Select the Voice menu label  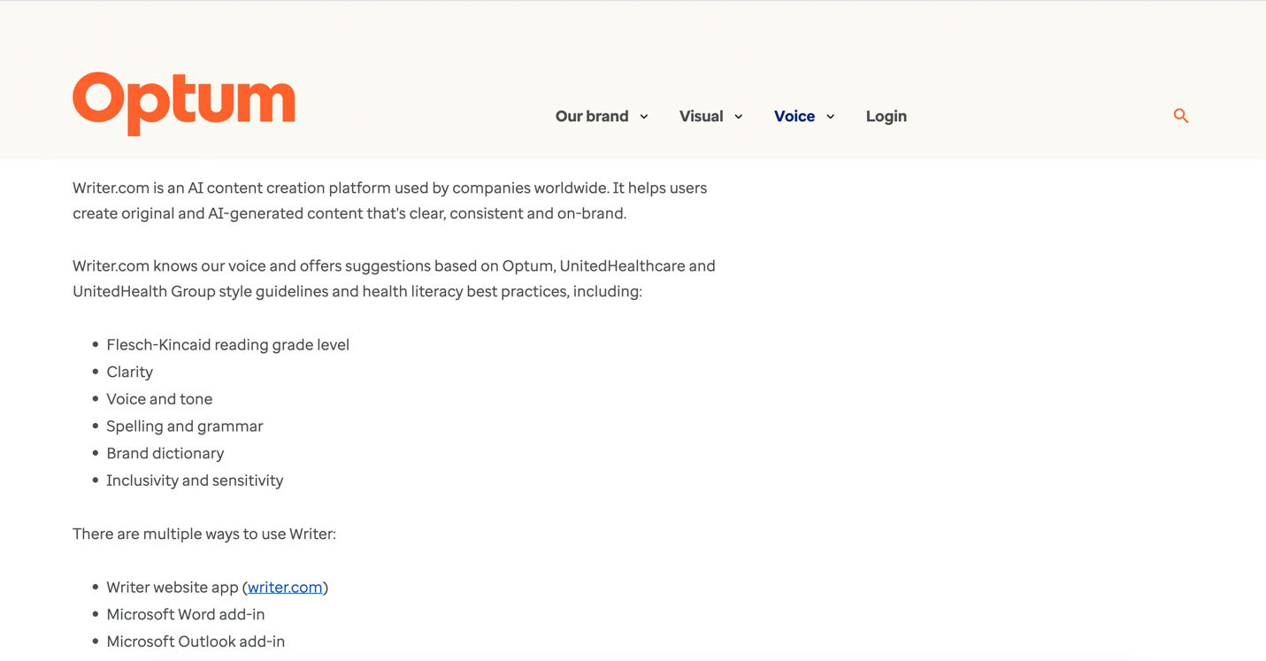[x=794, y=116]
